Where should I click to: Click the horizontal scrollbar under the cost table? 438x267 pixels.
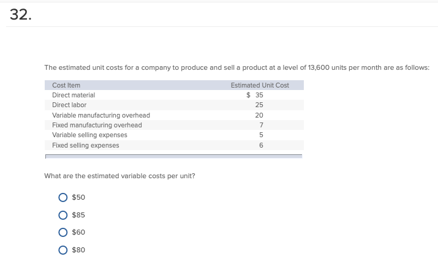(174, 156)
